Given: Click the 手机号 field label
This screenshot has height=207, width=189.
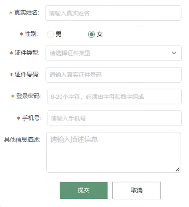Looking at the screenshot, I should click(31, 118).
